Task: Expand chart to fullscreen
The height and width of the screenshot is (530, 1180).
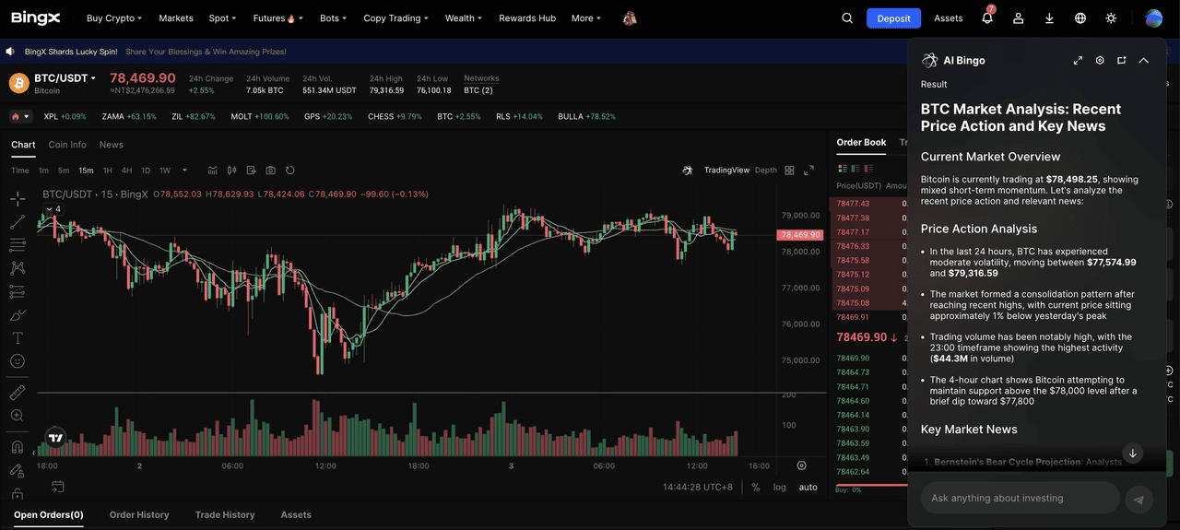Action: click(x=808, y=171)
